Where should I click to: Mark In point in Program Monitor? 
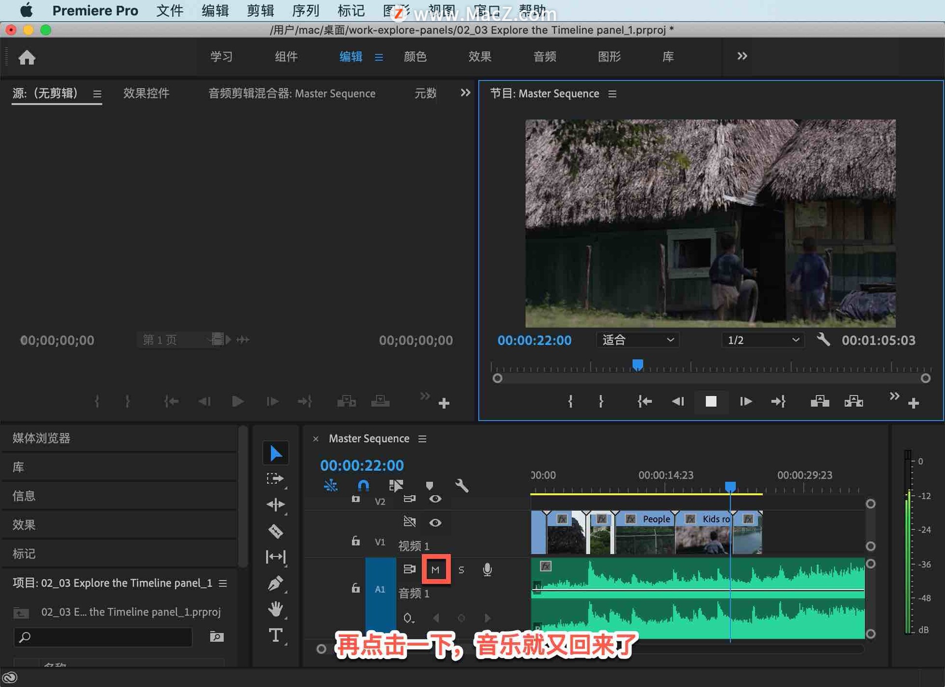(x=570, y=401)
